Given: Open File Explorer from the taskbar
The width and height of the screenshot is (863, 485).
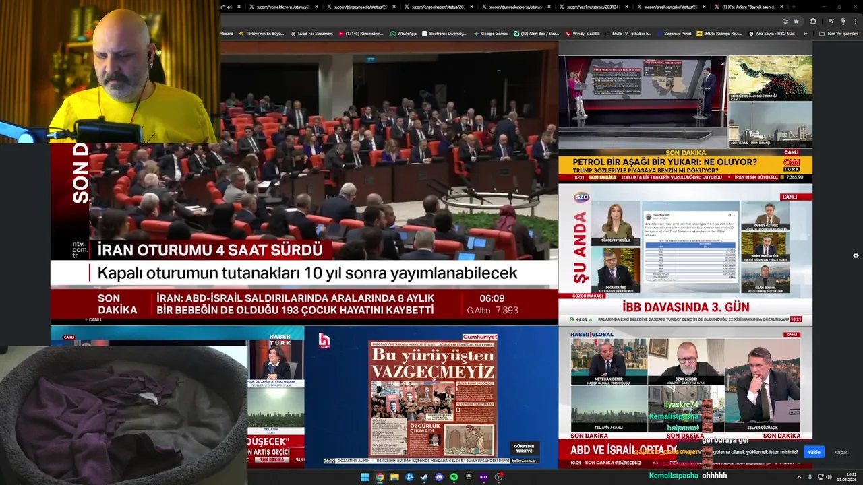Looking at the screenshot, I should [394, 477].
